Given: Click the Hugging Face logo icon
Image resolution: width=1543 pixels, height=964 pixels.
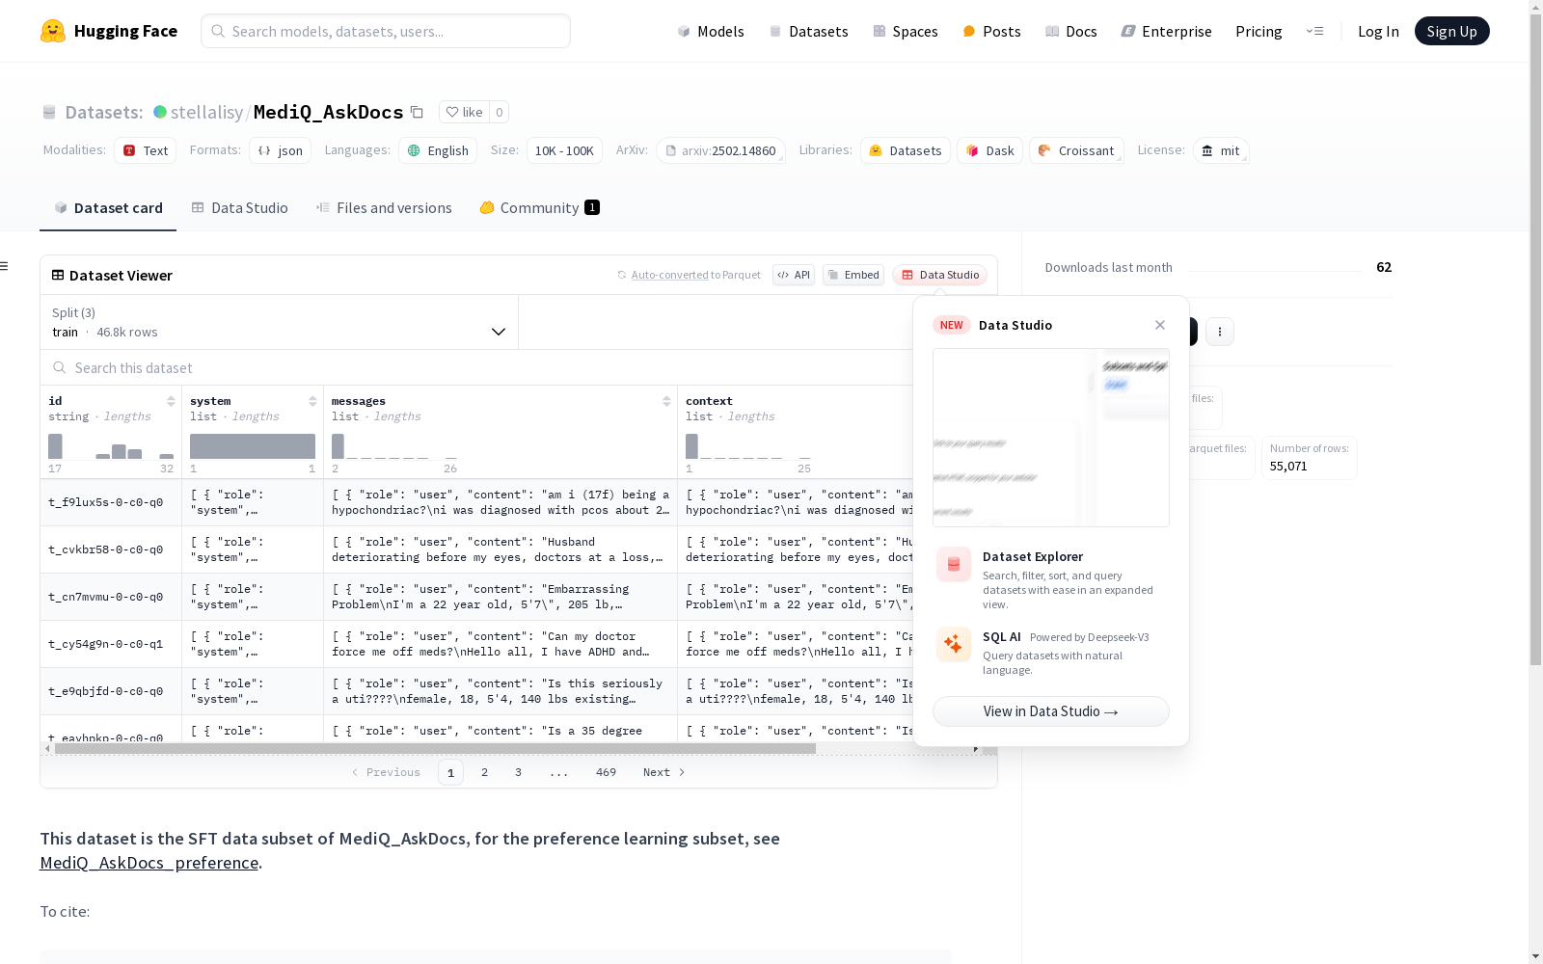Looking at the screenshot, I should [x=53, y=31].
